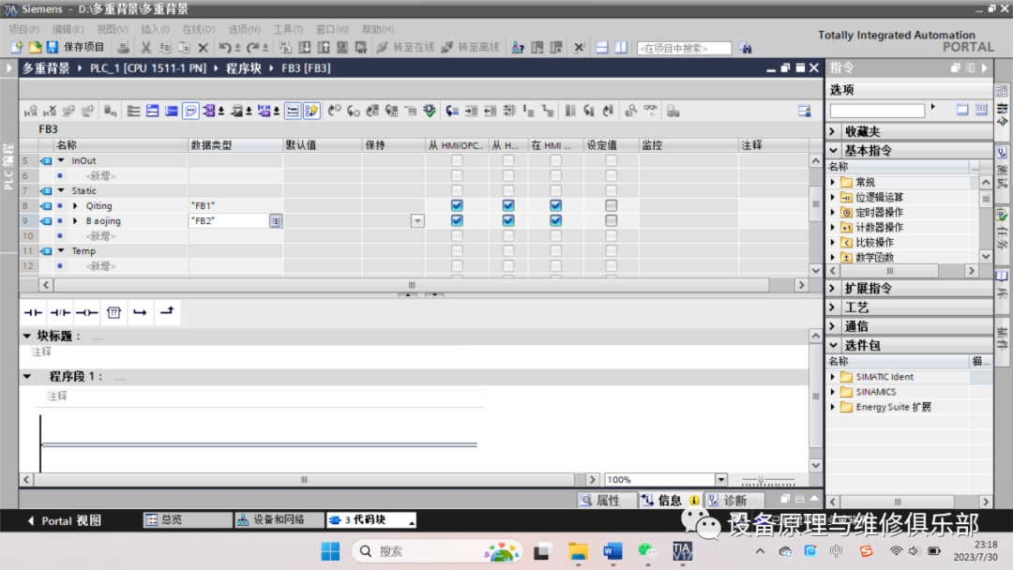Viewport: 1013px width, 570px height.
Task: Click the save floppy disk icon
Action: 53,47
